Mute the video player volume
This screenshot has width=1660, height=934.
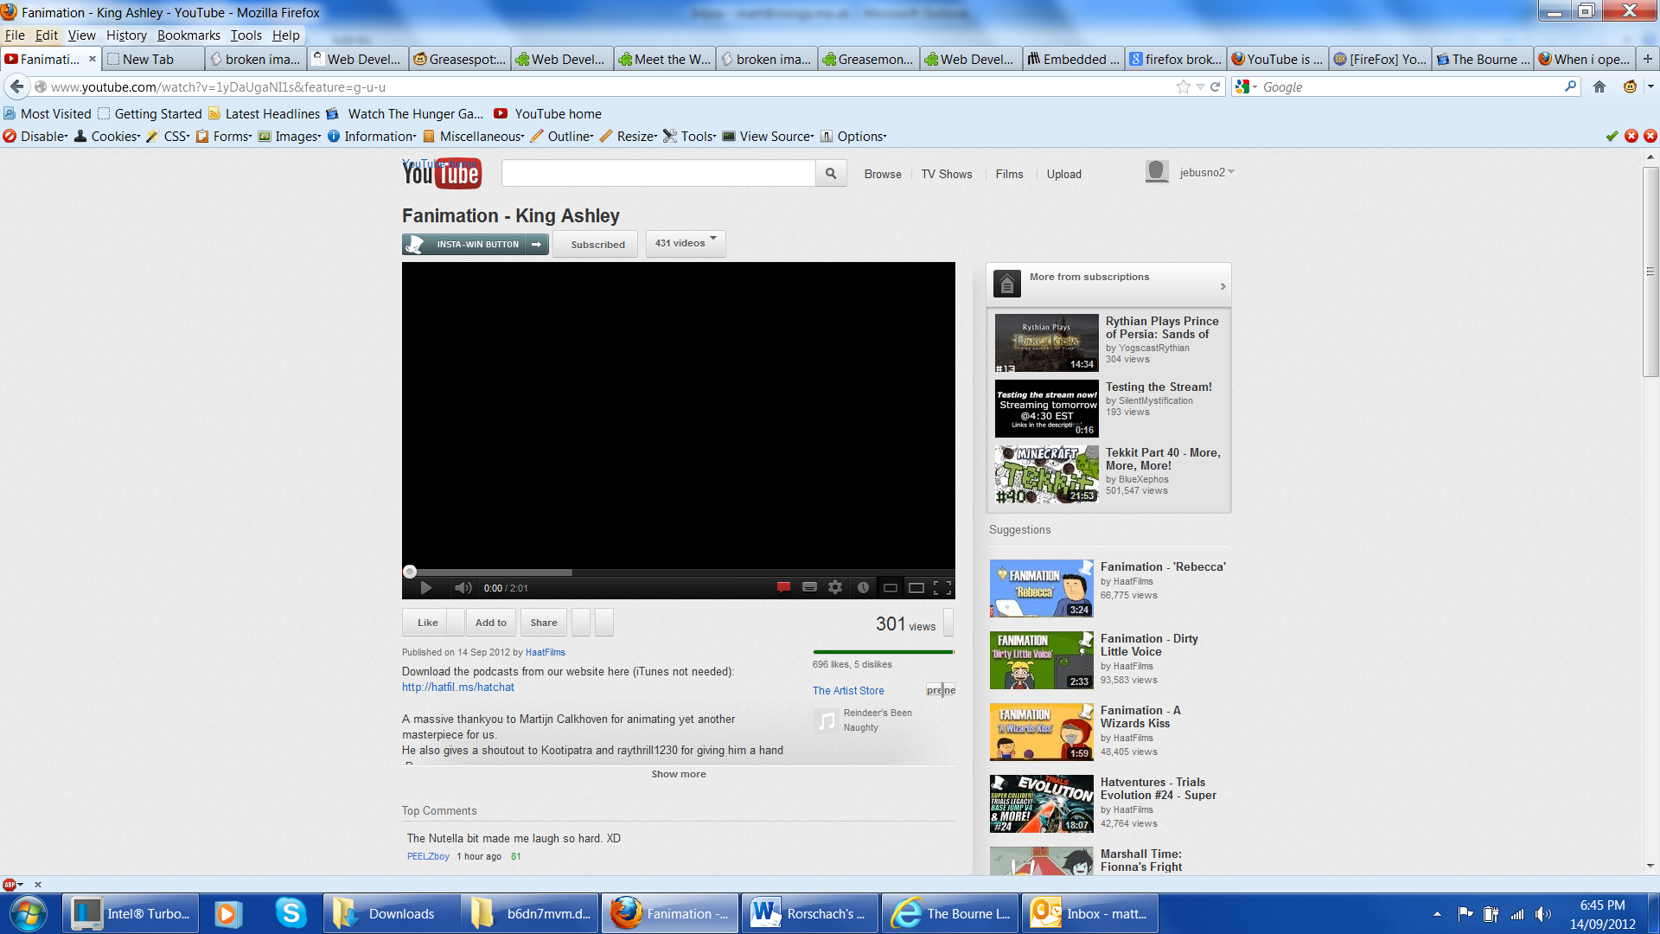[x=463, y=588]
